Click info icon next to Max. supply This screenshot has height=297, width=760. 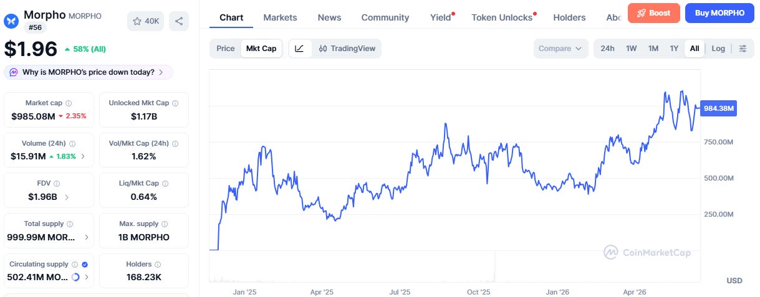pos(165,224)
